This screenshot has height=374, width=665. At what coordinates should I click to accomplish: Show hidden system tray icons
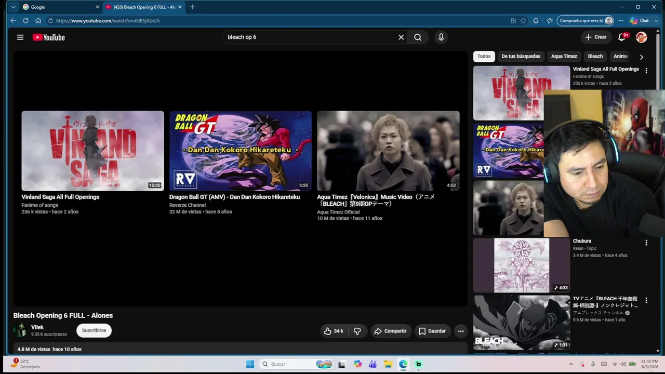[570, 364]
